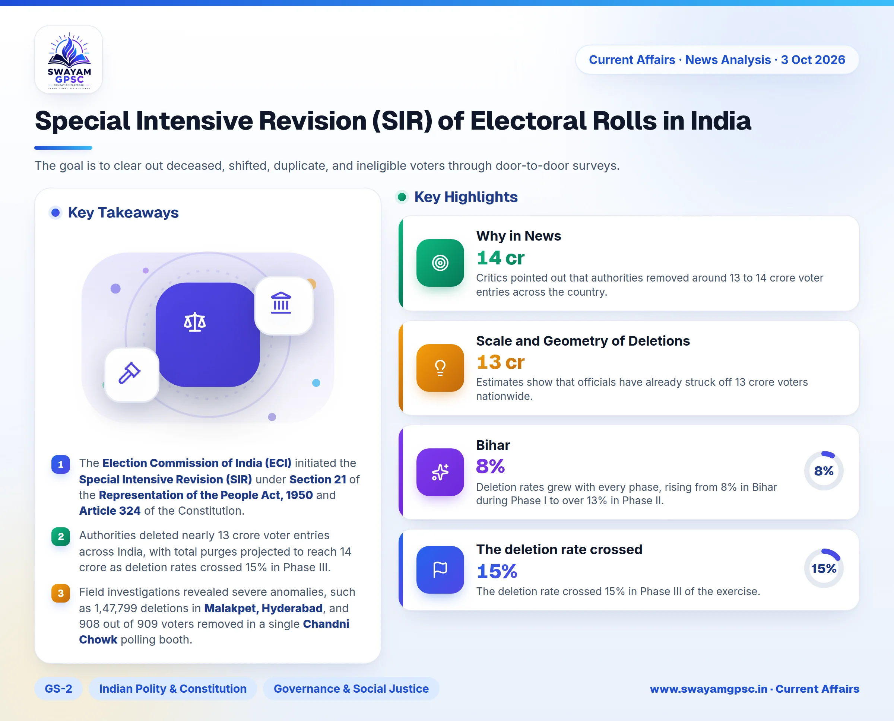The width and height of the screenshot is (894, 721).
Task: Click the 15% circular progress ring
Action: coord(824,568)
